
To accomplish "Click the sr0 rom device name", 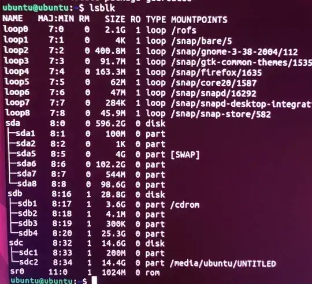I will tap(17, 271).
